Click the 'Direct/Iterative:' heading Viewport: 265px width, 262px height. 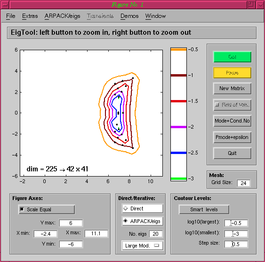(137, 198)
